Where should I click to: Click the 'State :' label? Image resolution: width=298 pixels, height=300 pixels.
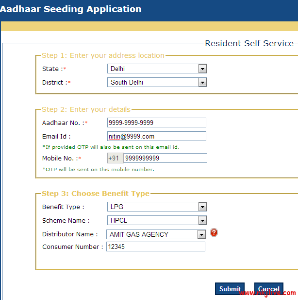[54, 69]
